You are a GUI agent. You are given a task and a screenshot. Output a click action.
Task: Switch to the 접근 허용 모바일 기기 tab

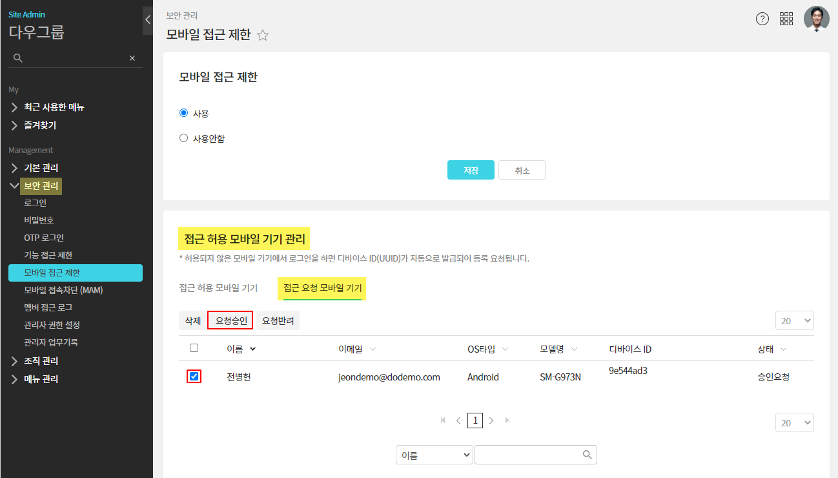pos(218,288)
